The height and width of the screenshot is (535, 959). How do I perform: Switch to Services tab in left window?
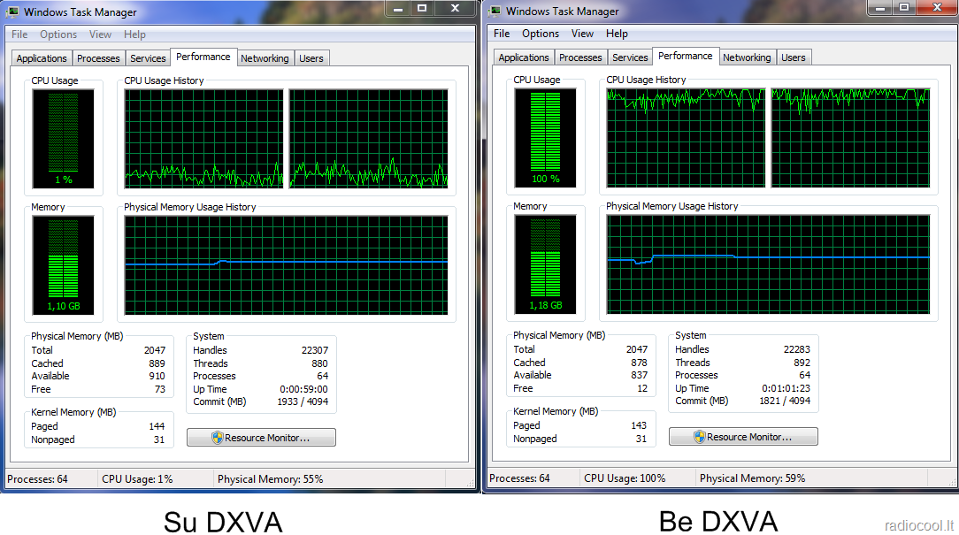click(148, 58)
